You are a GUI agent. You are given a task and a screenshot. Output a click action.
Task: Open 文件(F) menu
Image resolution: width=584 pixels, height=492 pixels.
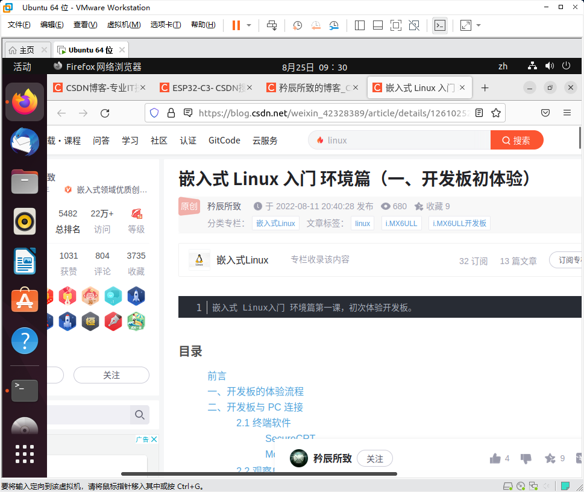pyautogui.click(x=19, y=25)
